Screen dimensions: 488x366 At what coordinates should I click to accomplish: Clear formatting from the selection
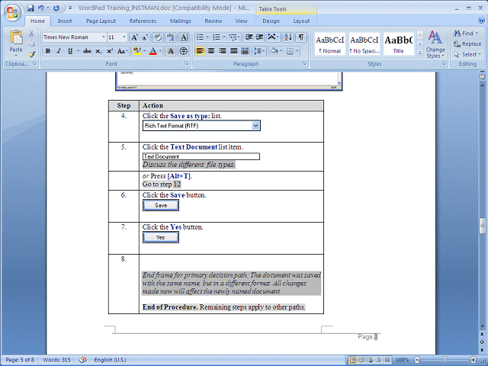point(158,37)
